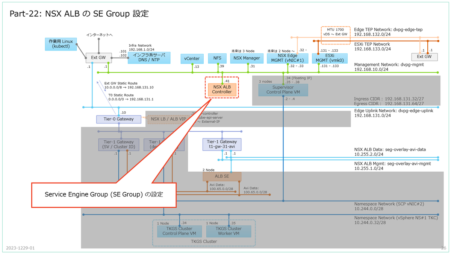The height and width of the screenshot is (254, 451).
Task: Click Tier-1 Gateway (SV / Cluster ID) box
Action: point(119,144)
